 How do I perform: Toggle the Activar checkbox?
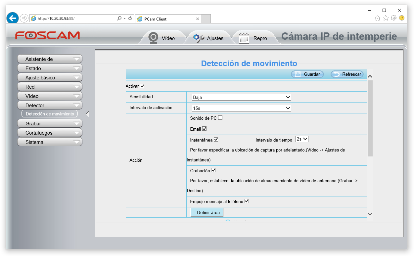[142, 86]
